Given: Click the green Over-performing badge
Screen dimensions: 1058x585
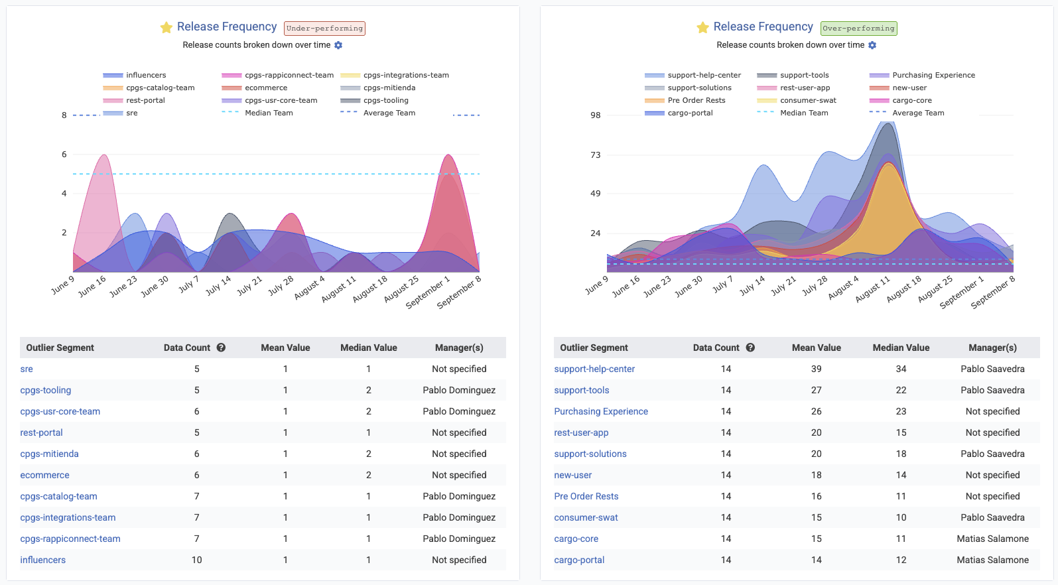Looking at the screenshot, I should 858,29.
